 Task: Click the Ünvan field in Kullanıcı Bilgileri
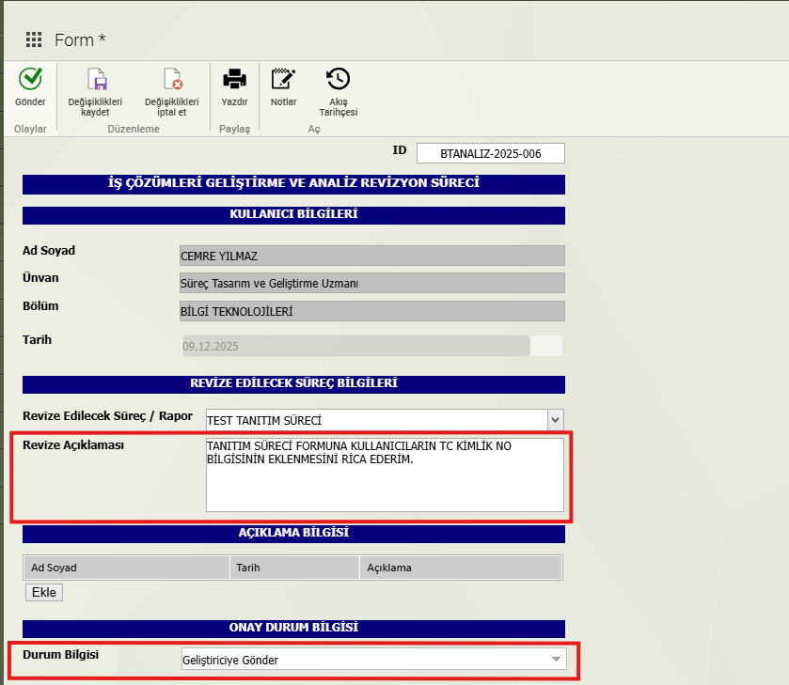371,283
